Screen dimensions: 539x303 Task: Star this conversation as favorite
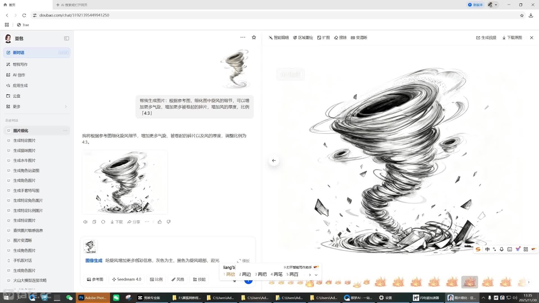(254, 37)
